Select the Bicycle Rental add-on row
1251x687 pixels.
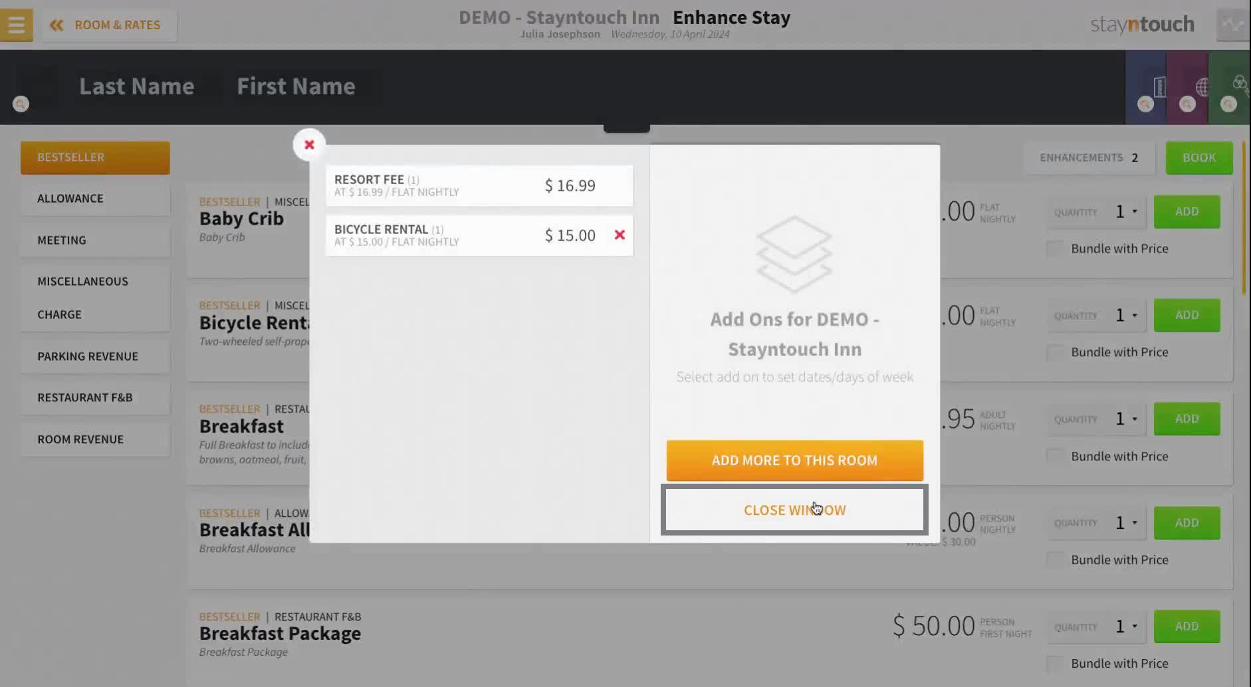click(x=479, y=235)
